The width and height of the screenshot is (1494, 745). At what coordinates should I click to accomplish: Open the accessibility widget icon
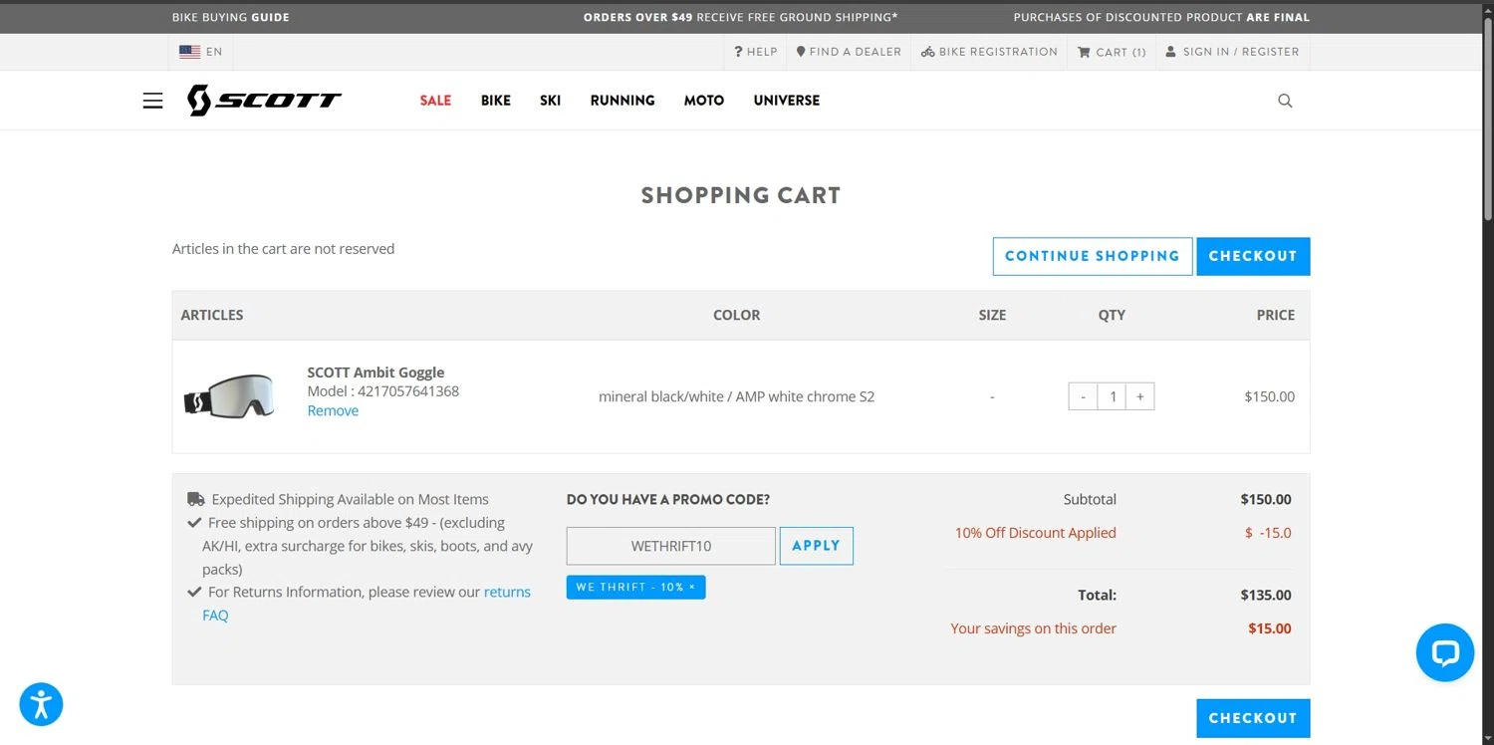coord(41,704)
